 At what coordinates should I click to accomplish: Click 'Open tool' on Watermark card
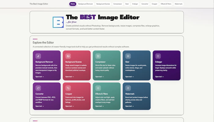pos(129,106)
